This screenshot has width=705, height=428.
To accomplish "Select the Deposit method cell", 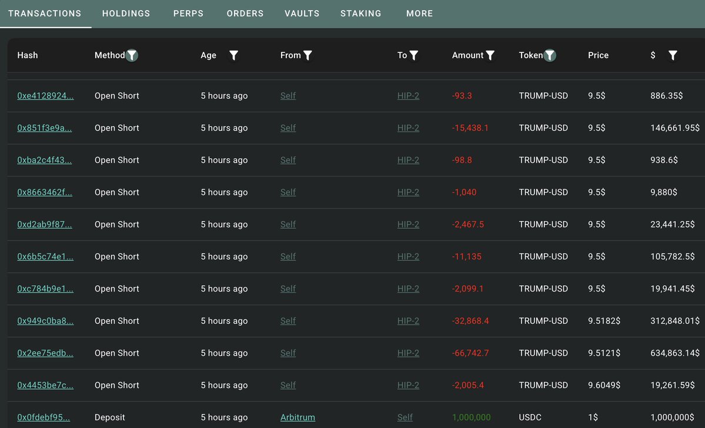I will [110, 417].
